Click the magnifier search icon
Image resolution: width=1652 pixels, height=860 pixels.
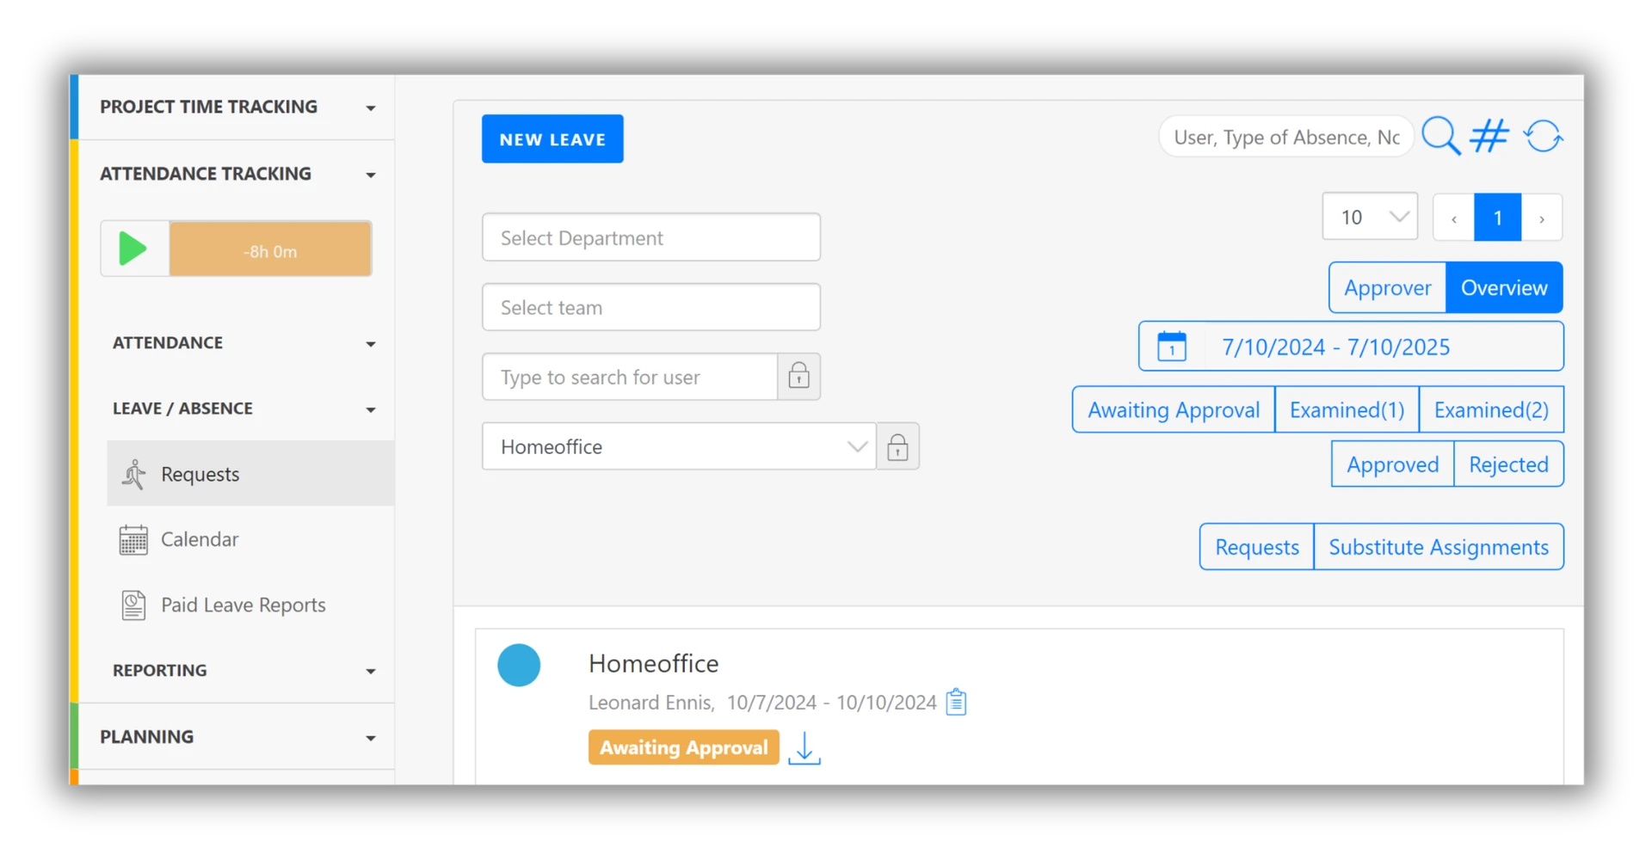(x=1440, y=136)
